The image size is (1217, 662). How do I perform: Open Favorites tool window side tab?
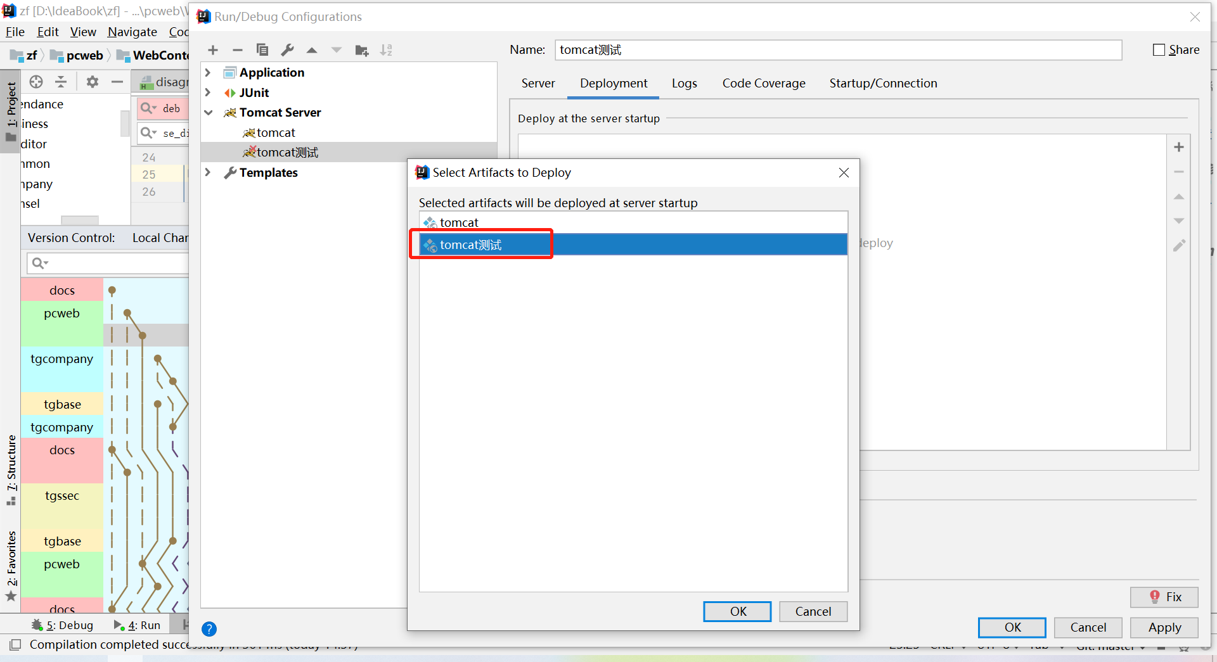point(11,565)
